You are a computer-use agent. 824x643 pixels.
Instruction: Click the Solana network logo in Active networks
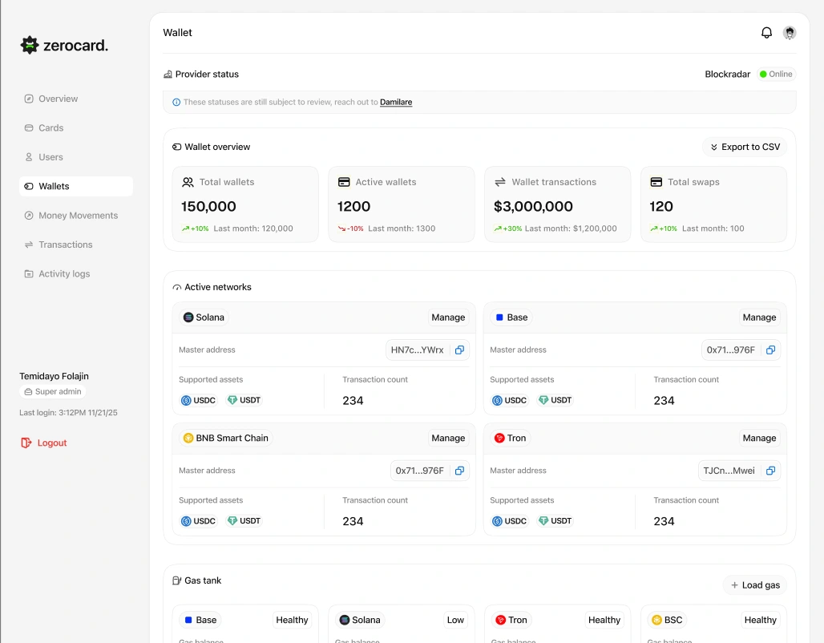coord(188,317)
